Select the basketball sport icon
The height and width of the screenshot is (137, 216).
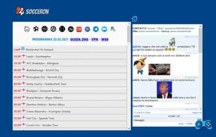click(44, 29)
